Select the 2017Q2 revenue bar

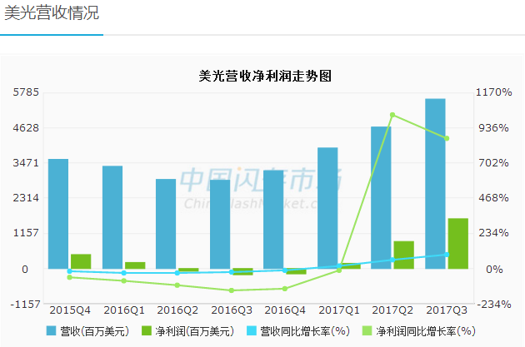tap(381, 197)
